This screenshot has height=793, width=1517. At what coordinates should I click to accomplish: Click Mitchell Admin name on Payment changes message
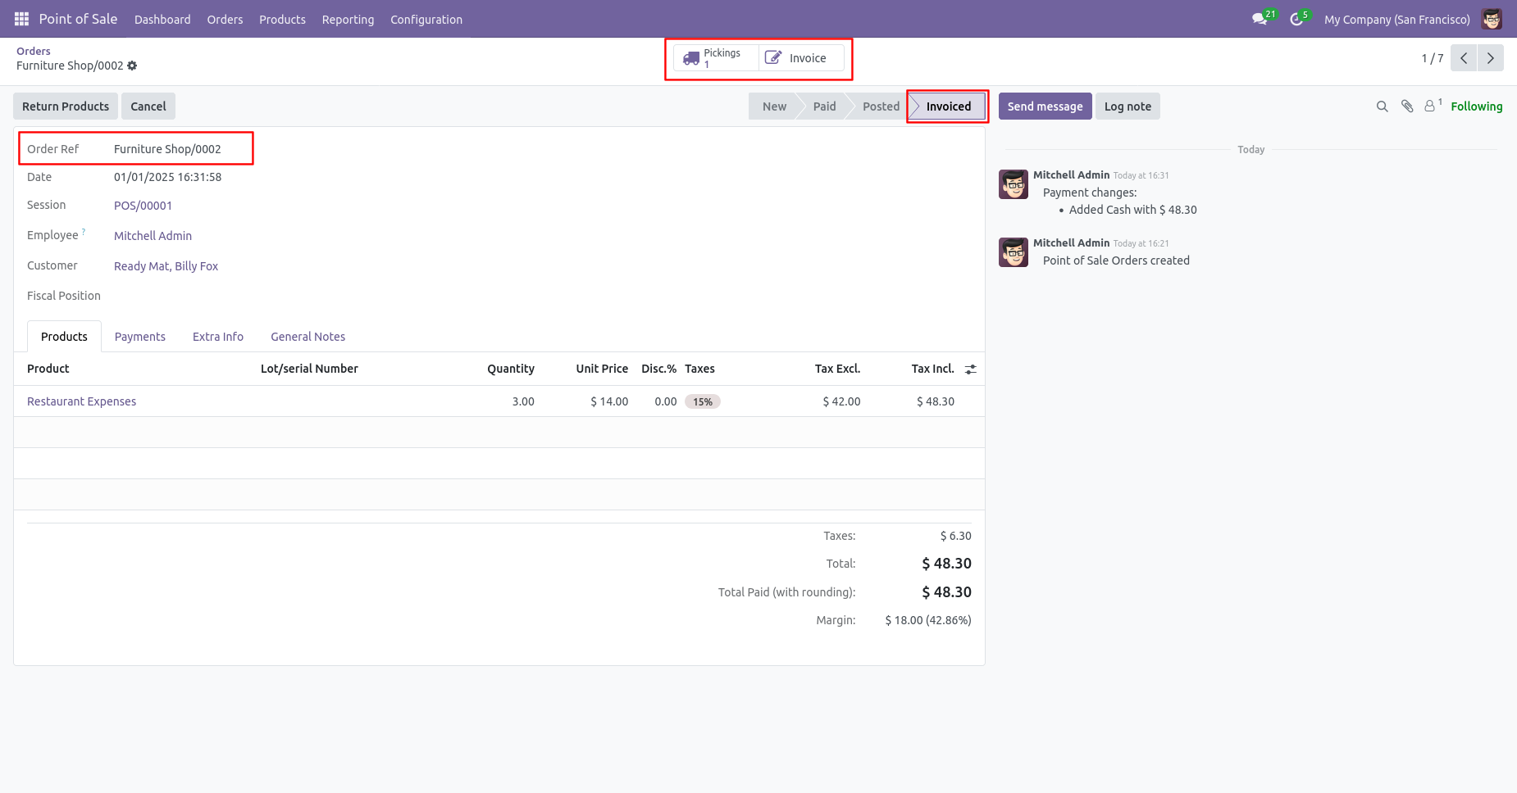[x=1071, y=174]
